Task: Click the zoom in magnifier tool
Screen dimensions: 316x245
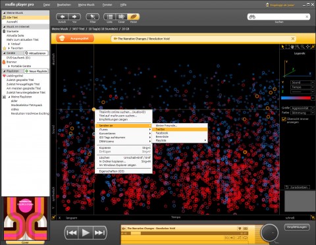Action: (x=298, y=47)
